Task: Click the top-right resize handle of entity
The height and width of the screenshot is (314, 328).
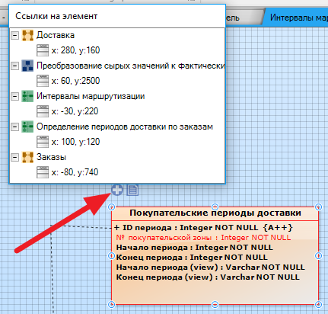Action: tap(318, 207)
